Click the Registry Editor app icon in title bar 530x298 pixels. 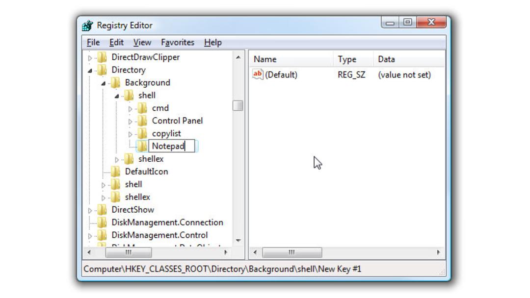pos(87,25)
